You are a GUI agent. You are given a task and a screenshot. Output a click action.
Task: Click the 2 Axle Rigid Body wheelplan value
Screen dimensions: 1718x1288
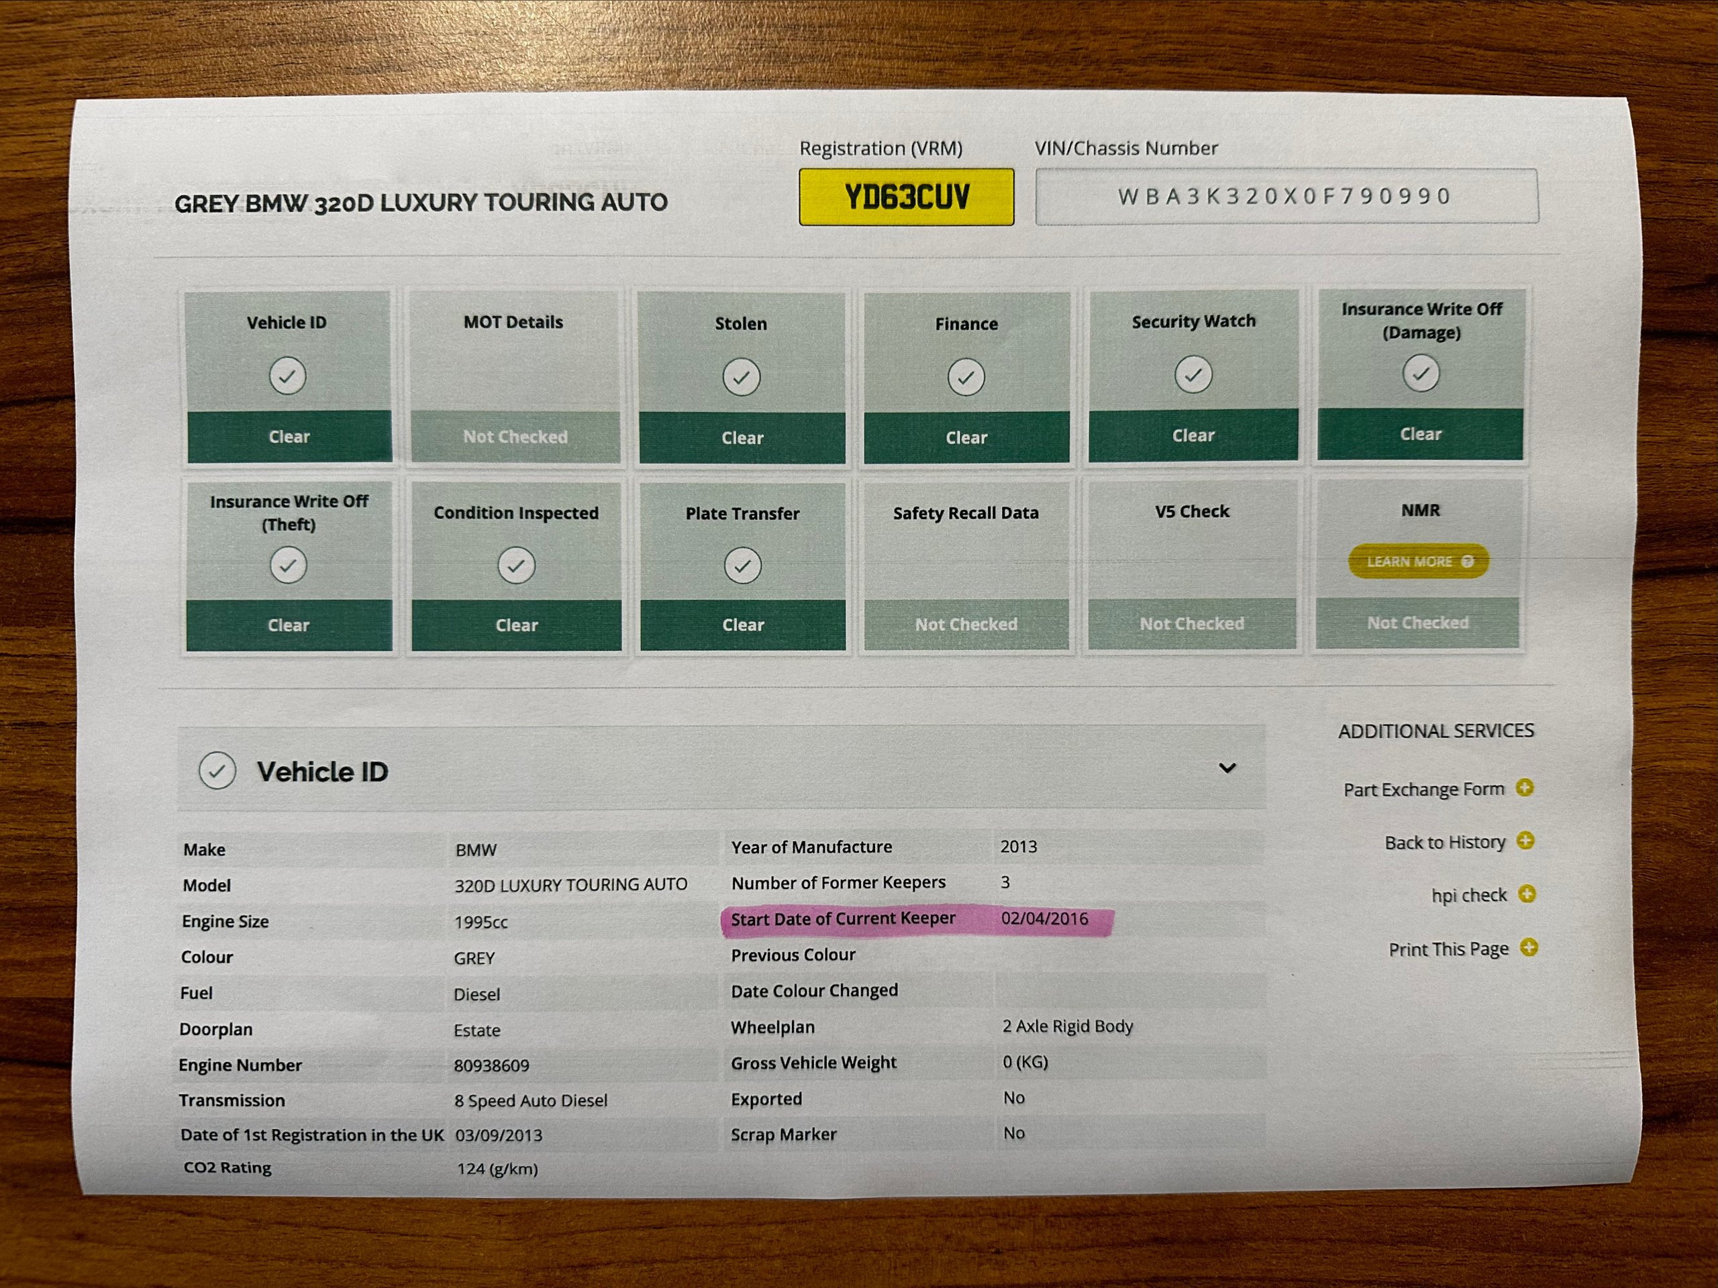tap(1068, 1026)
